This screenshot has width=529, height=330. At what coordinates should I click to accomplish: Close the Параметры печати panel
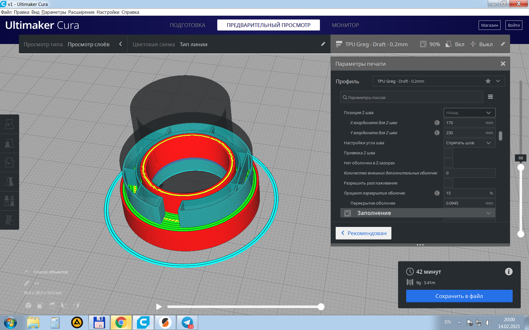pos(503,64)
